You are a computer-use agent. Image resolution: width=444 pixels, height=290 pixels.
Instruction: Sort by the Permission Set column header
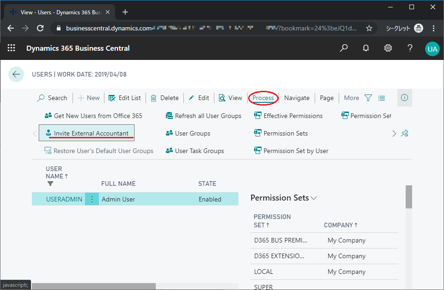point(272,221)
